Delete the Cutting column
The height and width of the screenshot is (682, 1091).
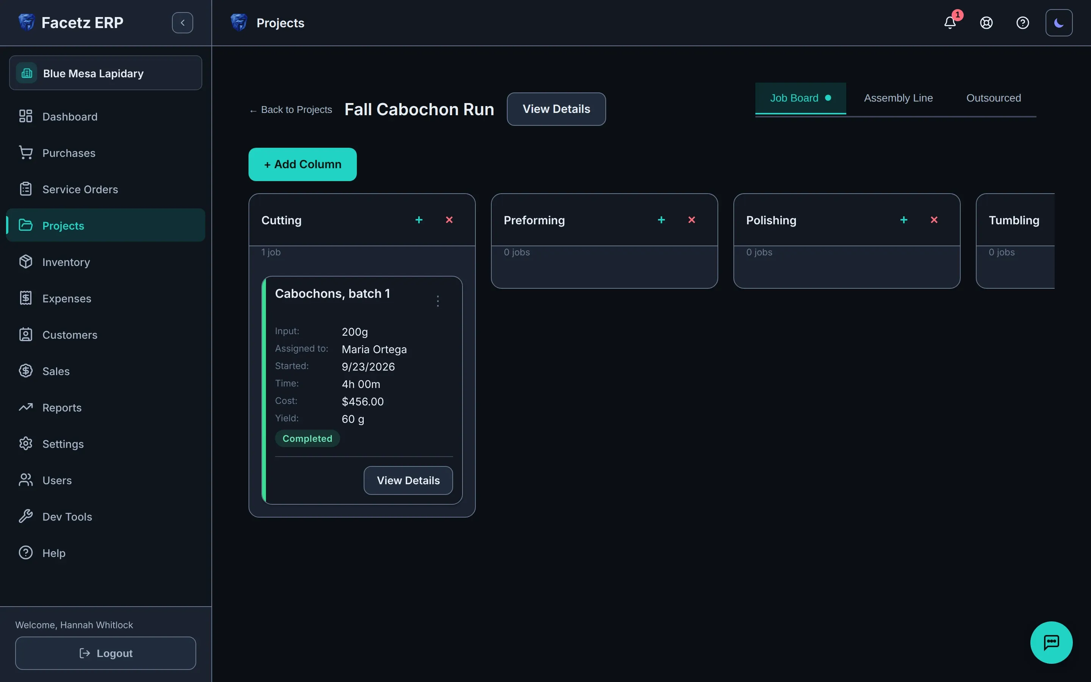click(449, 220)
